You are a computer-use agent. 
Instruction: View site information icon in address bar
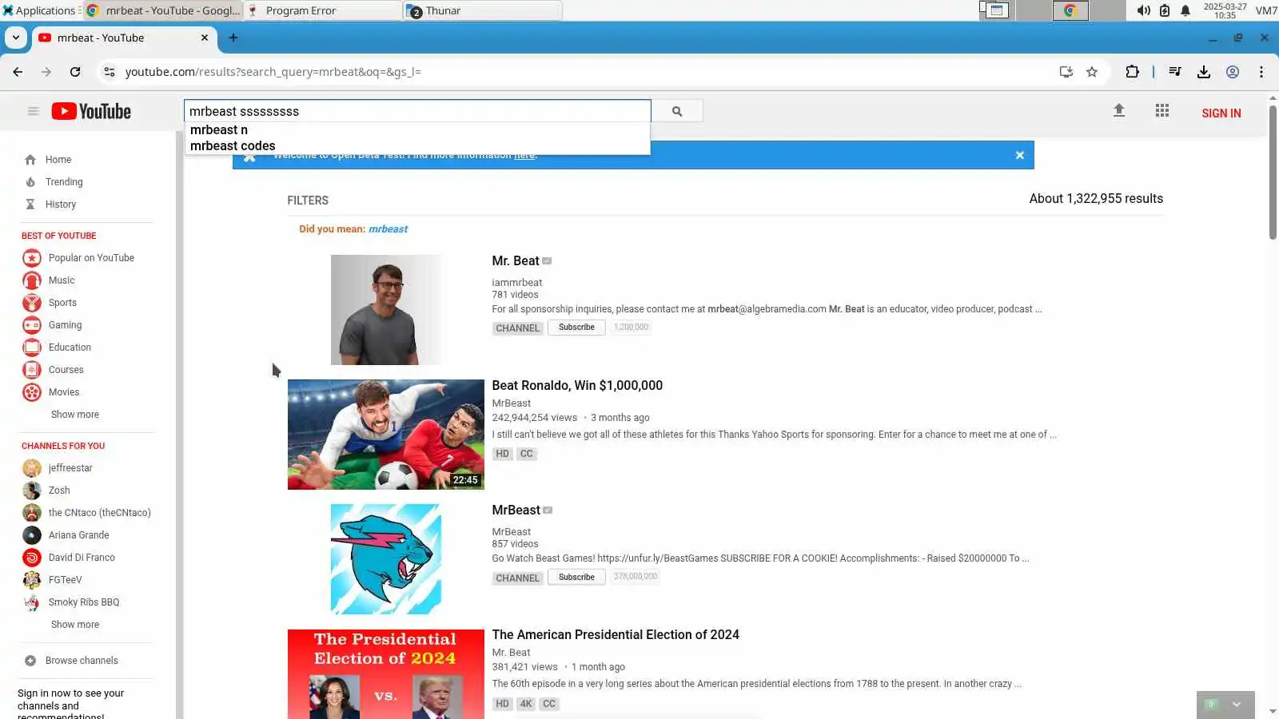[x=110, y=72]
